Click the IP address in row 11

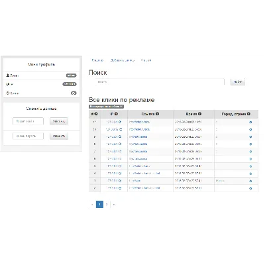pyautogui.click(x=112, y=122)
